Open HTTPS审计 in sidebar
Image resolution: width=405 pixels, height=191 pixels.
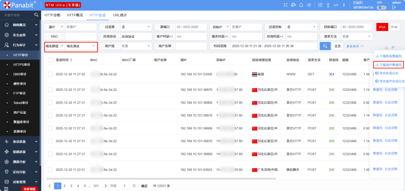pyautogui.click(x=22, y=65)
